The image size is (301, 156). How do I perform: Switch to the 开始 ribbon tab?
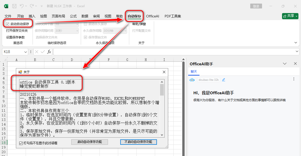point(20,16)
